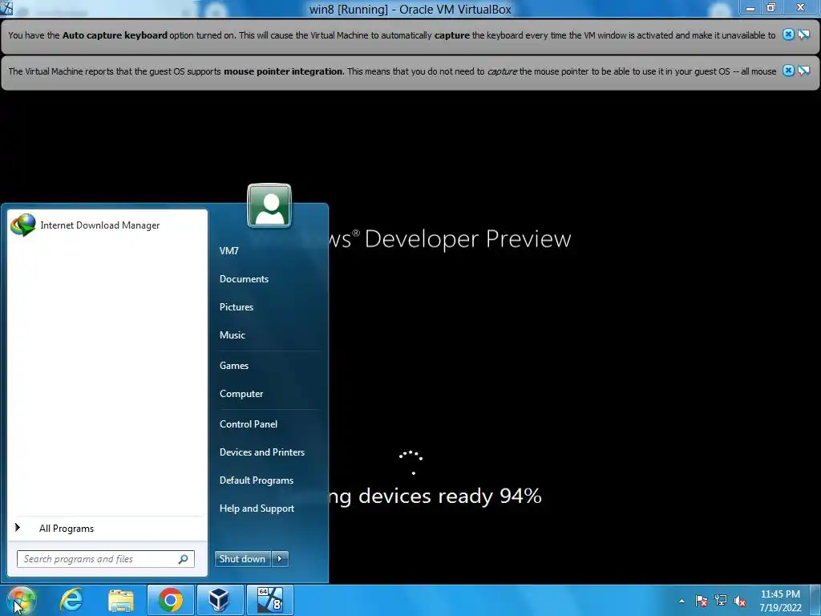Open Help and Support
Screen dimensions: 821x616
tap(257, 509)
